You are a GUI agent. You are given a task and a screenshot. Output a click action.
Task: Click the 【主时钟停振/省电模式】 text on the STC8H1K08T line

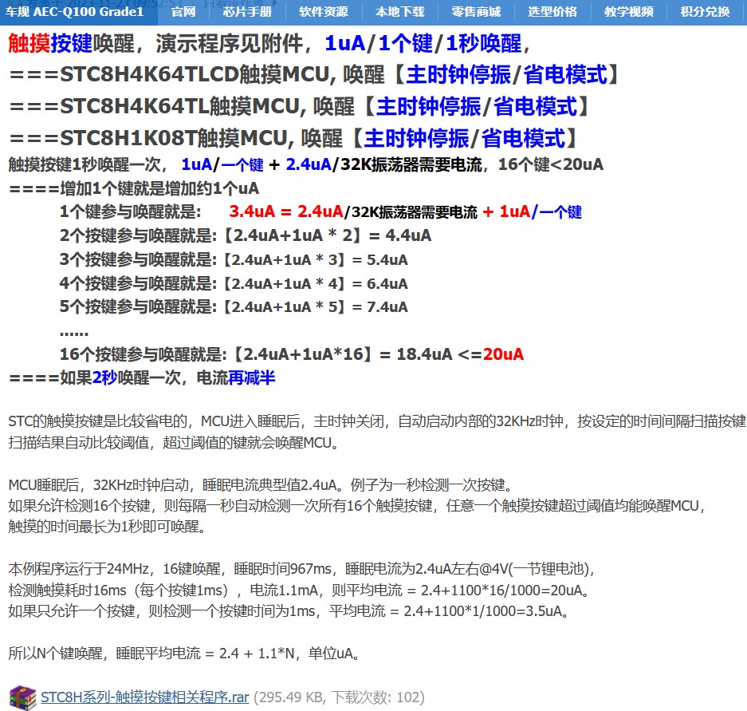click(x=465, y=138)
